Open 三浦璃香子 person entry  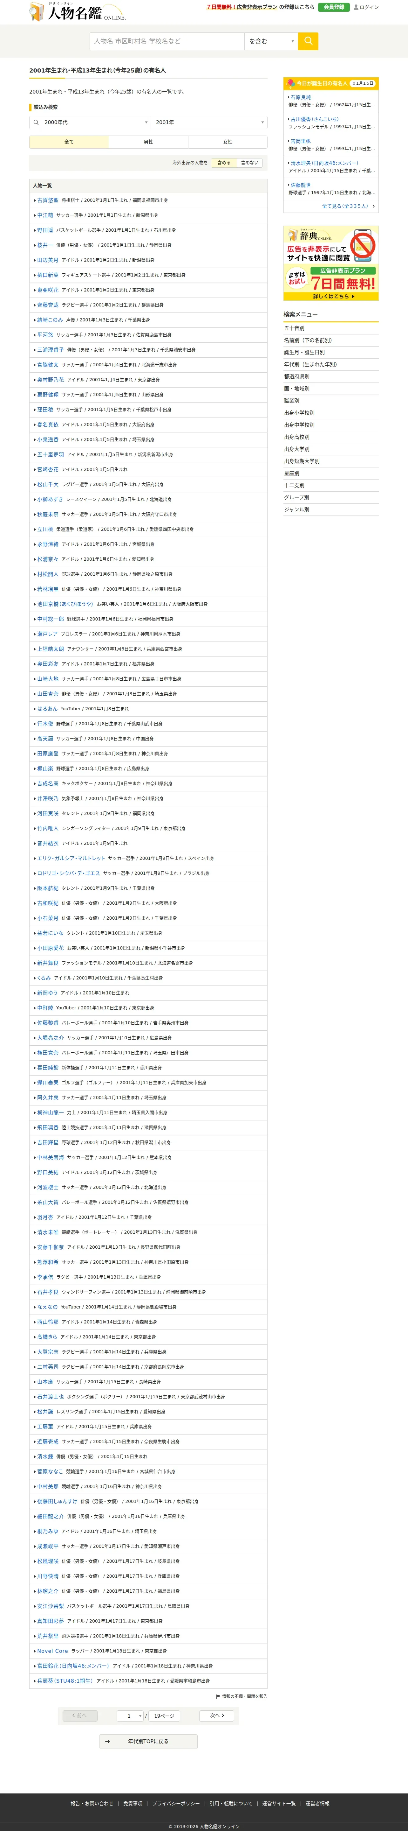51,350
